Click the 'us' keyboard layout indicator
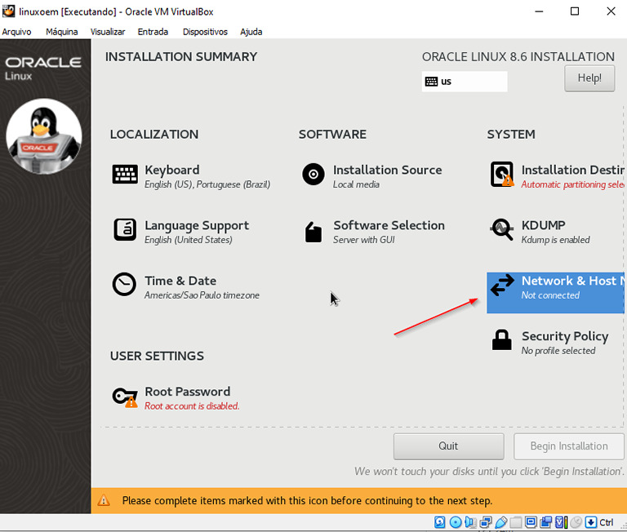This screenshot has height=532, width=627. [x=465, y=82]
